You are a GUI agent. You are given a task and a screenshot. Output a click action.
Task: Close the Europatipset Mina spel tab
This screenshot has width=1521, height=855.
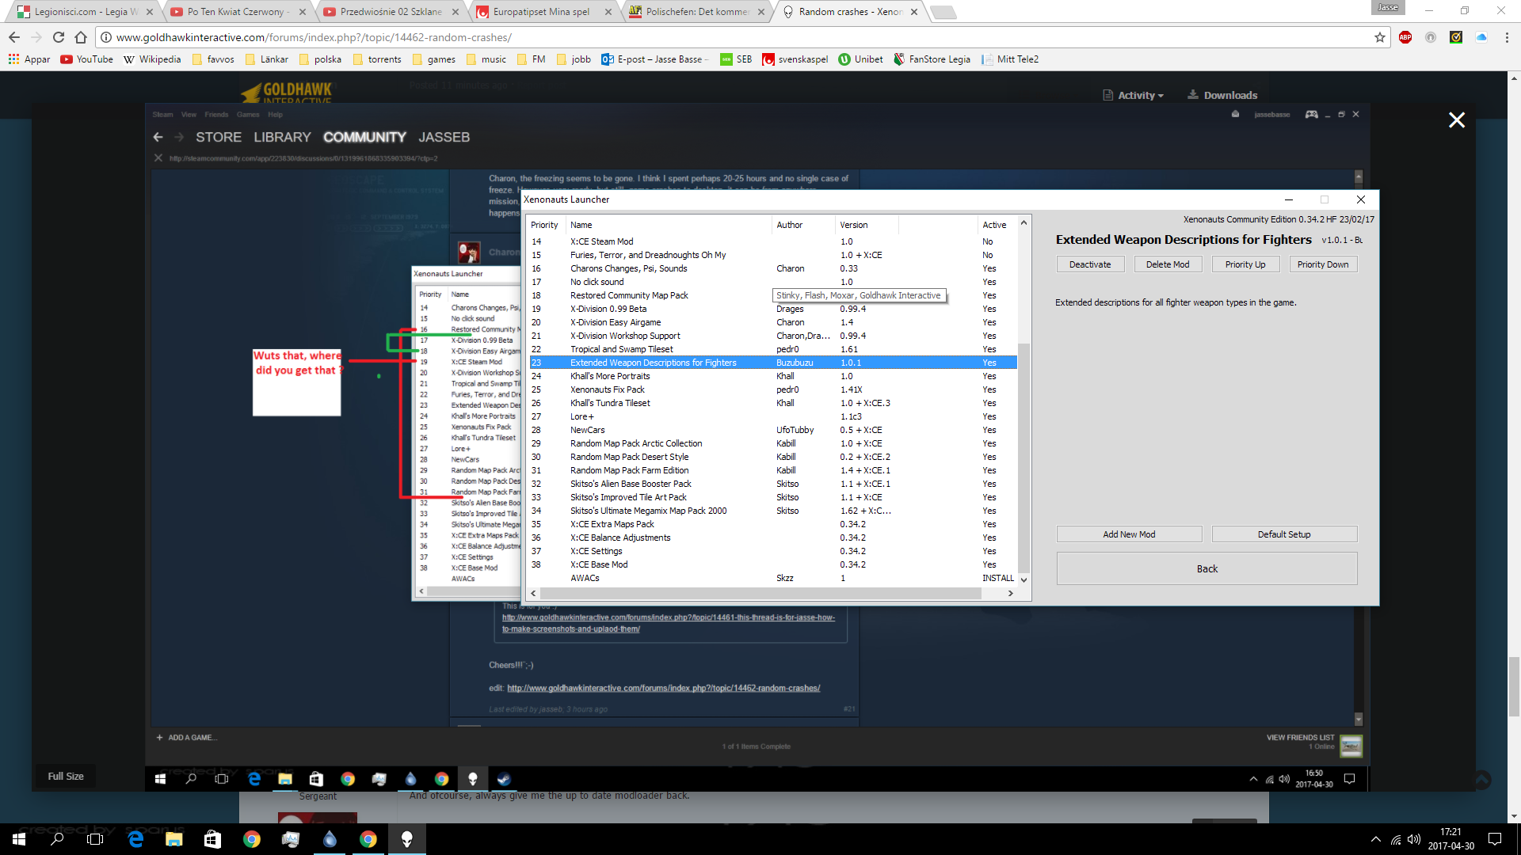[x=608, y=12]
